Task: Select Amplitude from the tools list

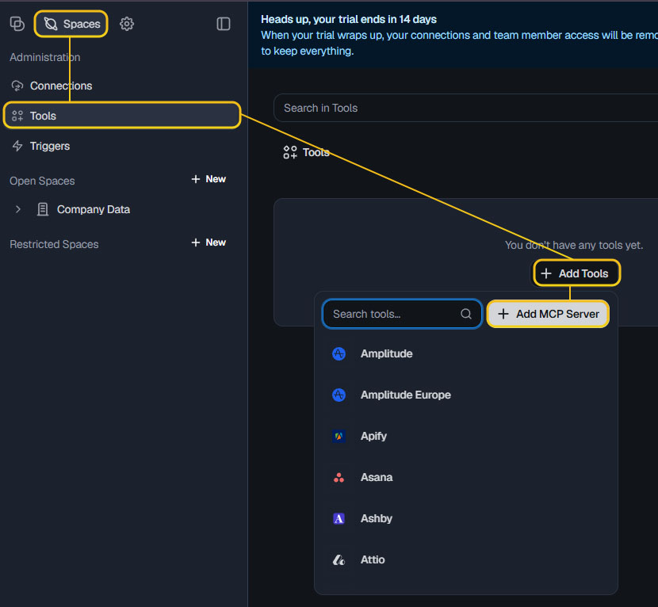Action: (466, 353)
